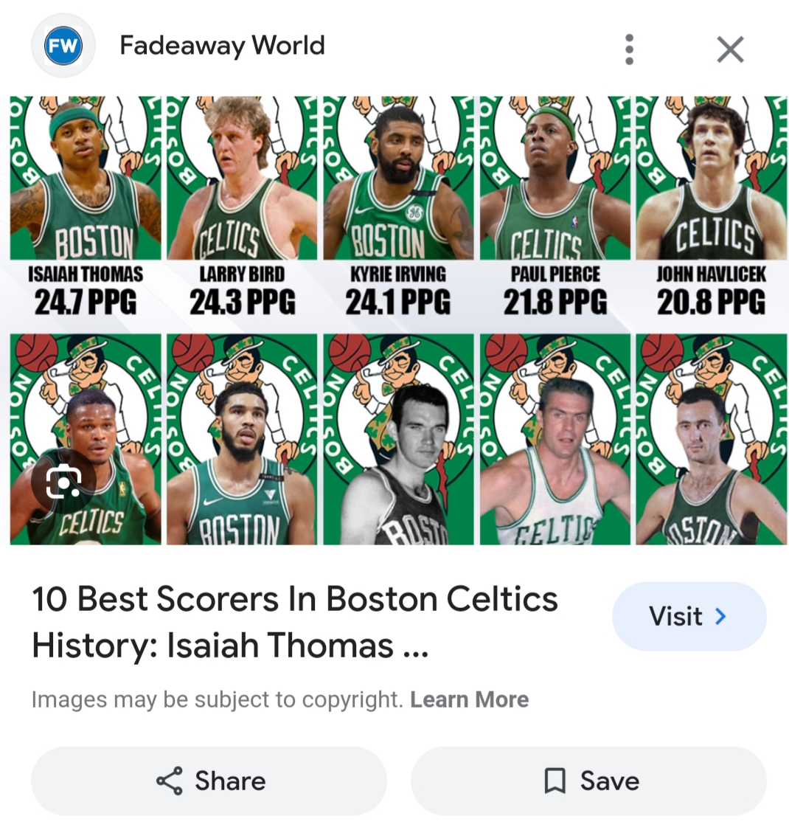Image resolution: width=789 pixels, height=830 pixels.
Task: Tap the Save button label
Action: pyautogui.click(x=610, y=781)
